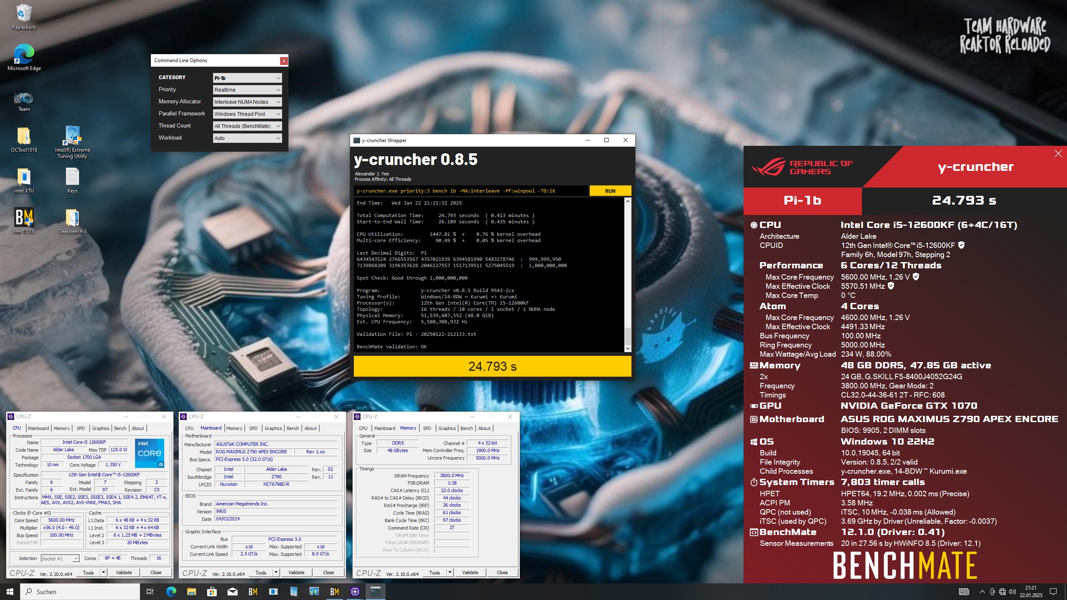Open the OCTool1018 folder icon
The image size is (1067, 600).
pos(24,140)
